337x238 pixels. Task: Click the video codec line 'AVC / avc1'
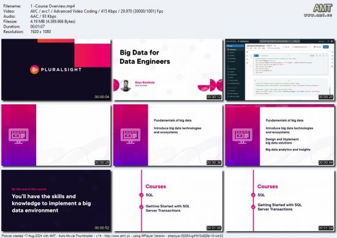[97, 11]
